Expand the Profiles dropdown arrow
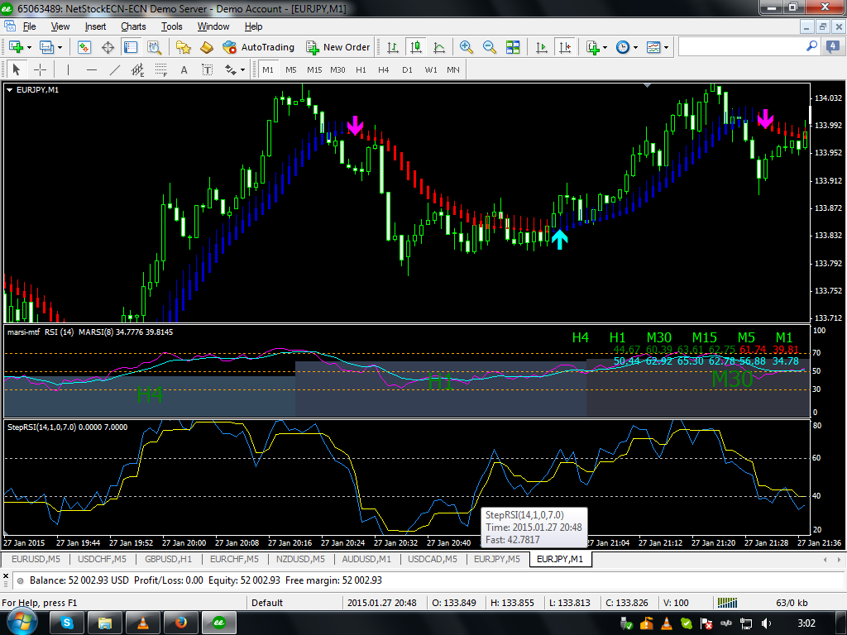The height and width of the screenshot is (635, 847). click(x=59, y=47)
